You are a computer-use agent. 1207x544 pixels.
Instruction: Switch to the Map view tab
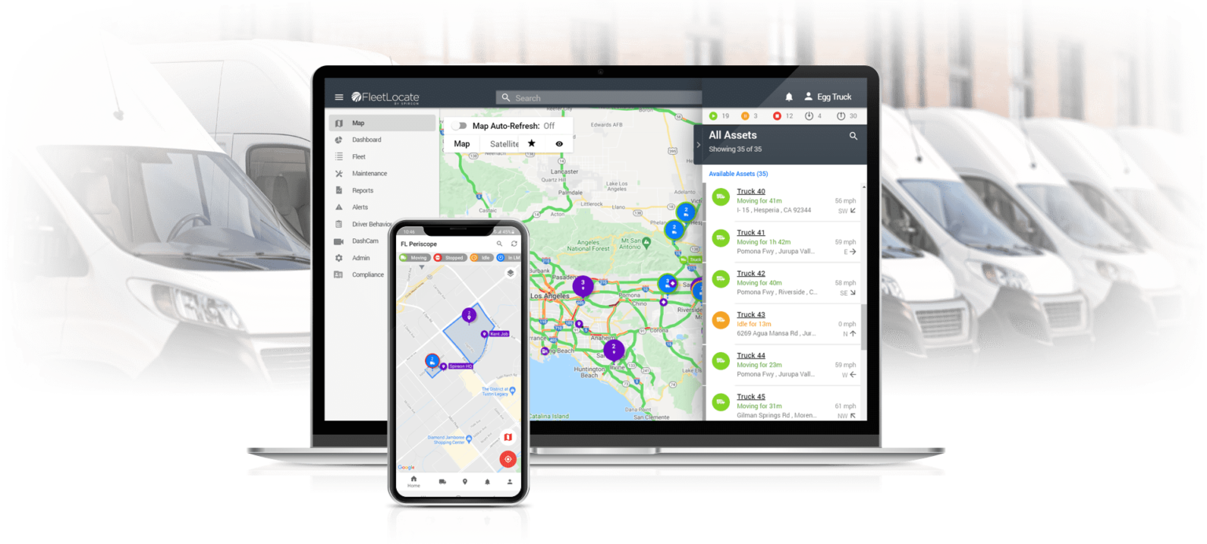[x=462, y=144]
